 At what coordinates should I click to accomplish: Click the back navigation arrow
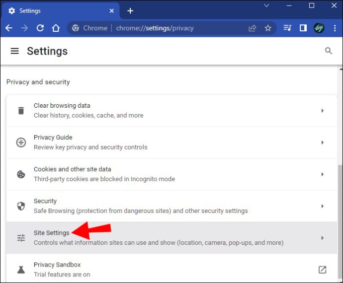click(x=9, y=28)
